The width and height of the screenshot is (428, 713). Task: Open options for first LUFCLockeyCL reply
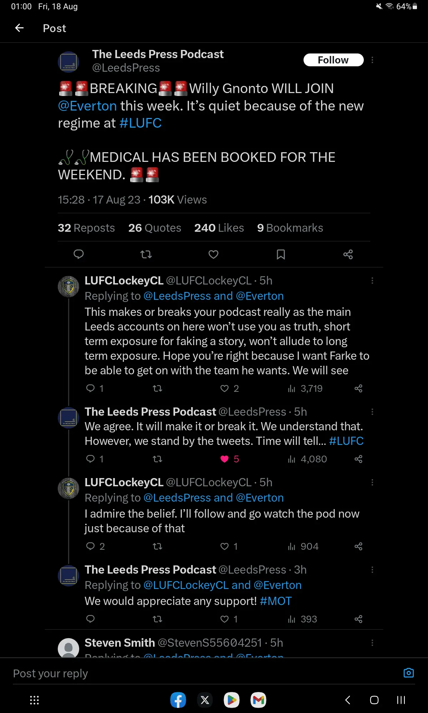tap(372, 281)
